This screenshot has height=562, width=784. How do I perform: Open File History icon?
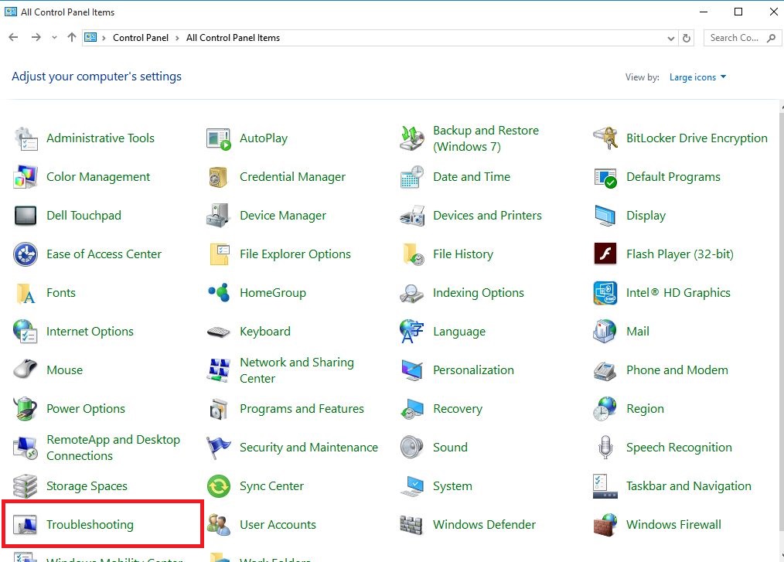[x=412, y=254]
